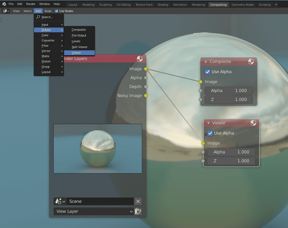Click X to unlink the Scene
Image resolution: width=288 pixels, height=228 pixels.
(138, 201)
